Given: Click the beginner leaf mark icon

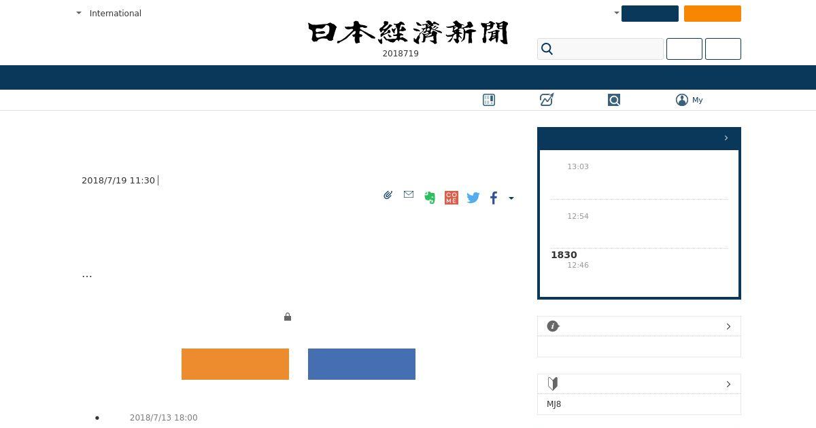Looking at the screenshot, I should [x=553, y=384].
